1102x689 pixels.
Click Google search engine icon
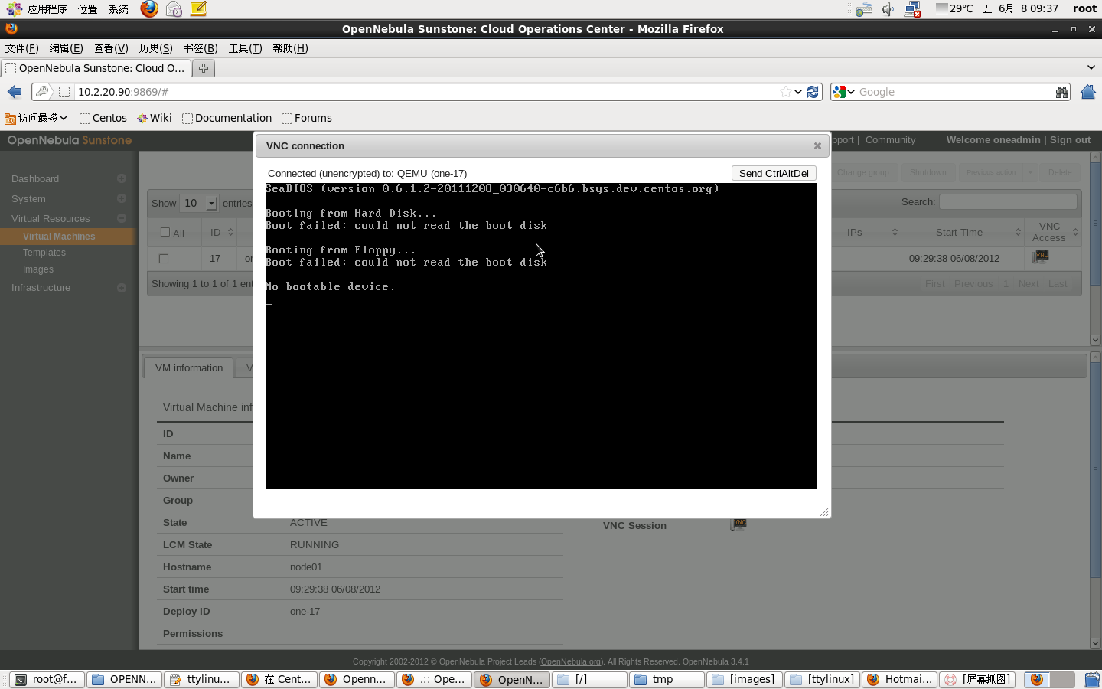(x=840, y=92)
